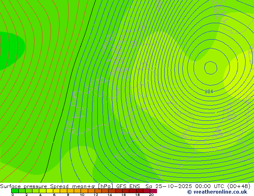The image size is (254, 196).
Task: Click the '00:00 UTC' time in the caption
Action: click(210, 186)
